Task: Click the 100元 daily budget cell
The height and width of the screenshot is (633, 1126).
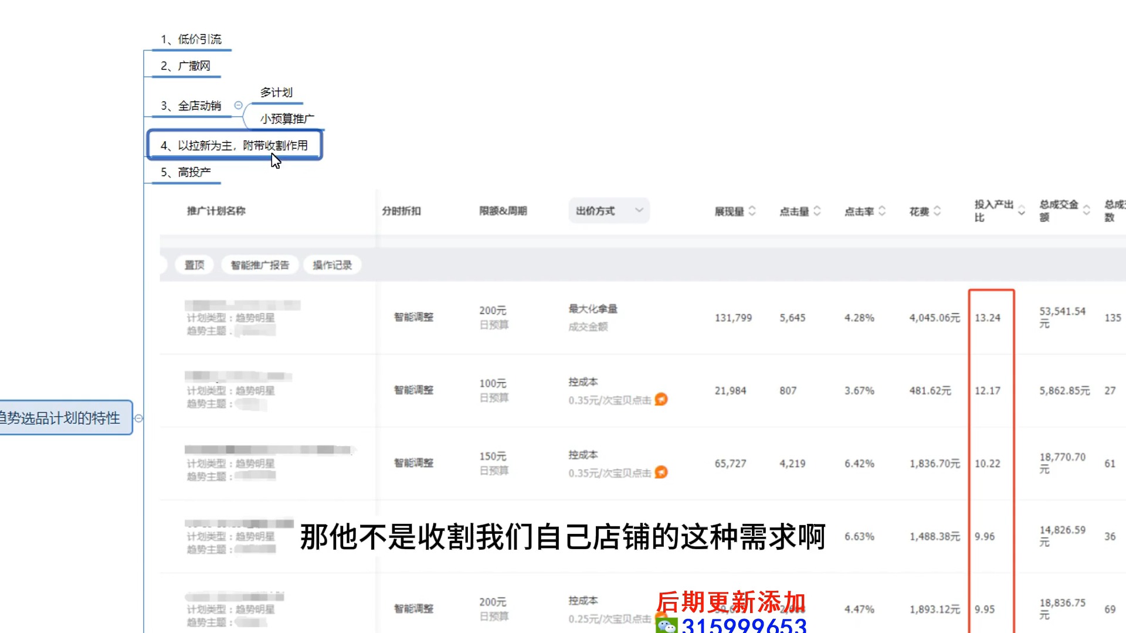Action: [x=493, y=383]
